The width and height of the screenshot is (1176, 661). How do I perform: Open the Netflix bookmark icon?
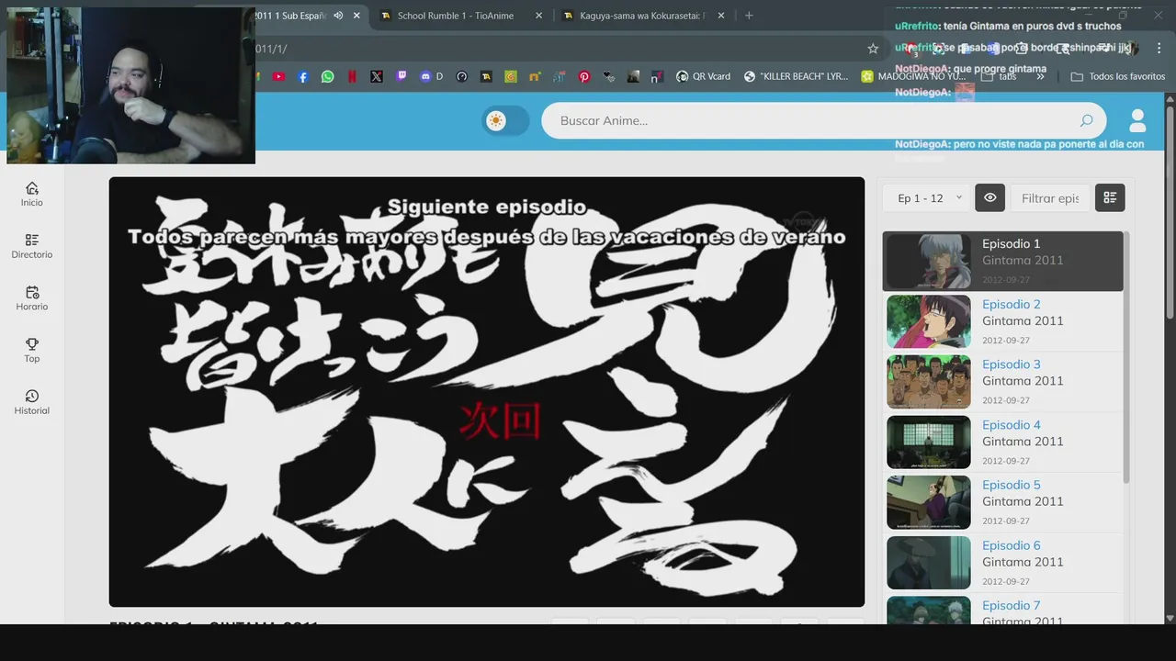[x=352, y=76]
